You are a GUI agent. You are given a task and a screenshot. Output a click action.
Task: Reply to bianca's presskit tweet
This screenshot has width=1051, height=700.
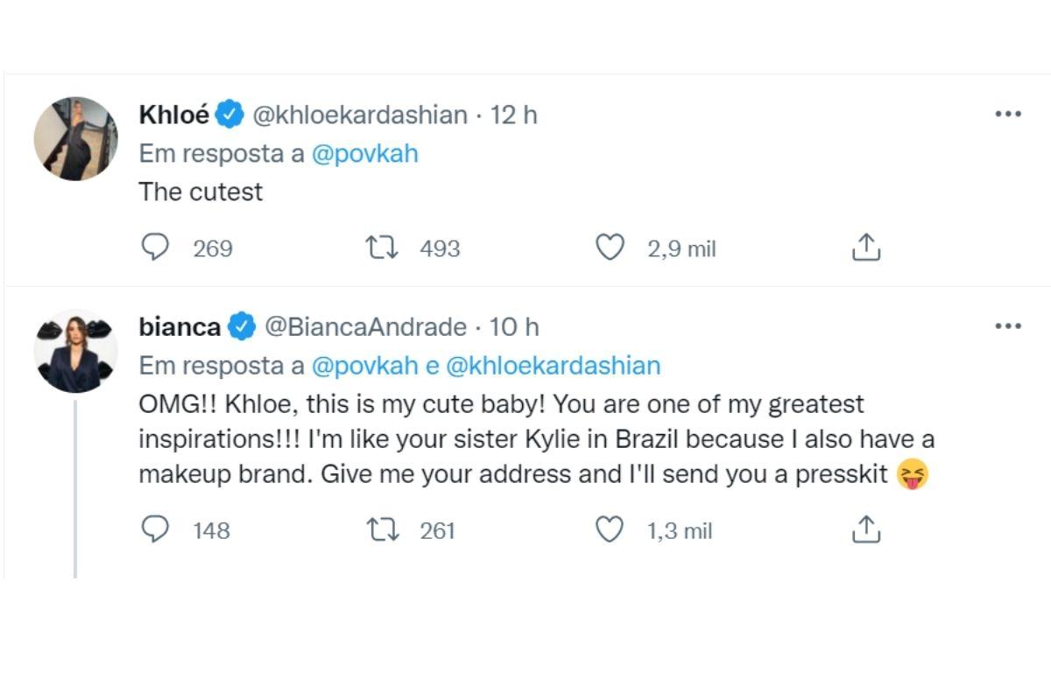click(155, 529)
